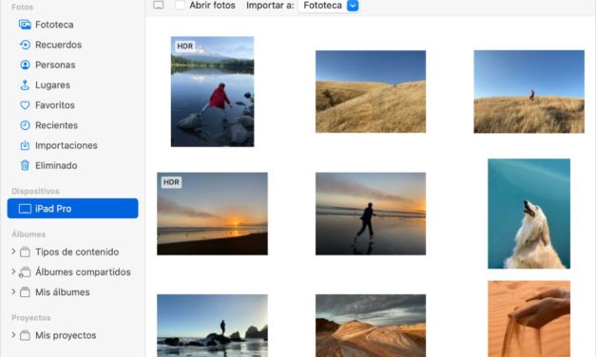Select Mis proyectos row
Viewport: 596px width, 357px height.
pos(72,336)
